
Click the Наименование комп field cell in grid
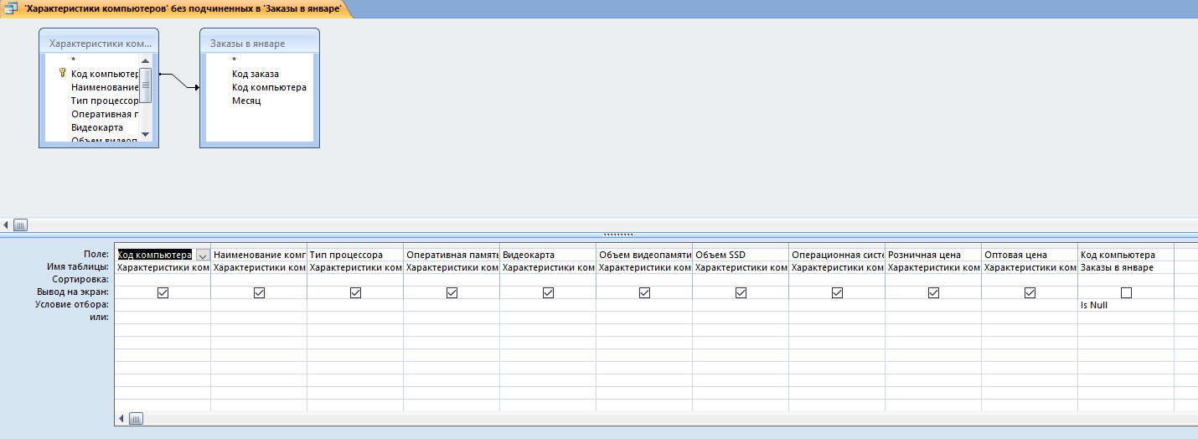[x=259, y=255]
